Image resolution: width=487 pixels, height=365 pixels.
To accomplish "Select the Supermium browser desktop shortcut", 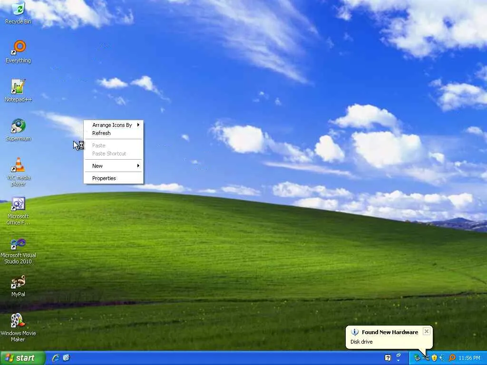I will pyautogui.click(x=19, y=130).
